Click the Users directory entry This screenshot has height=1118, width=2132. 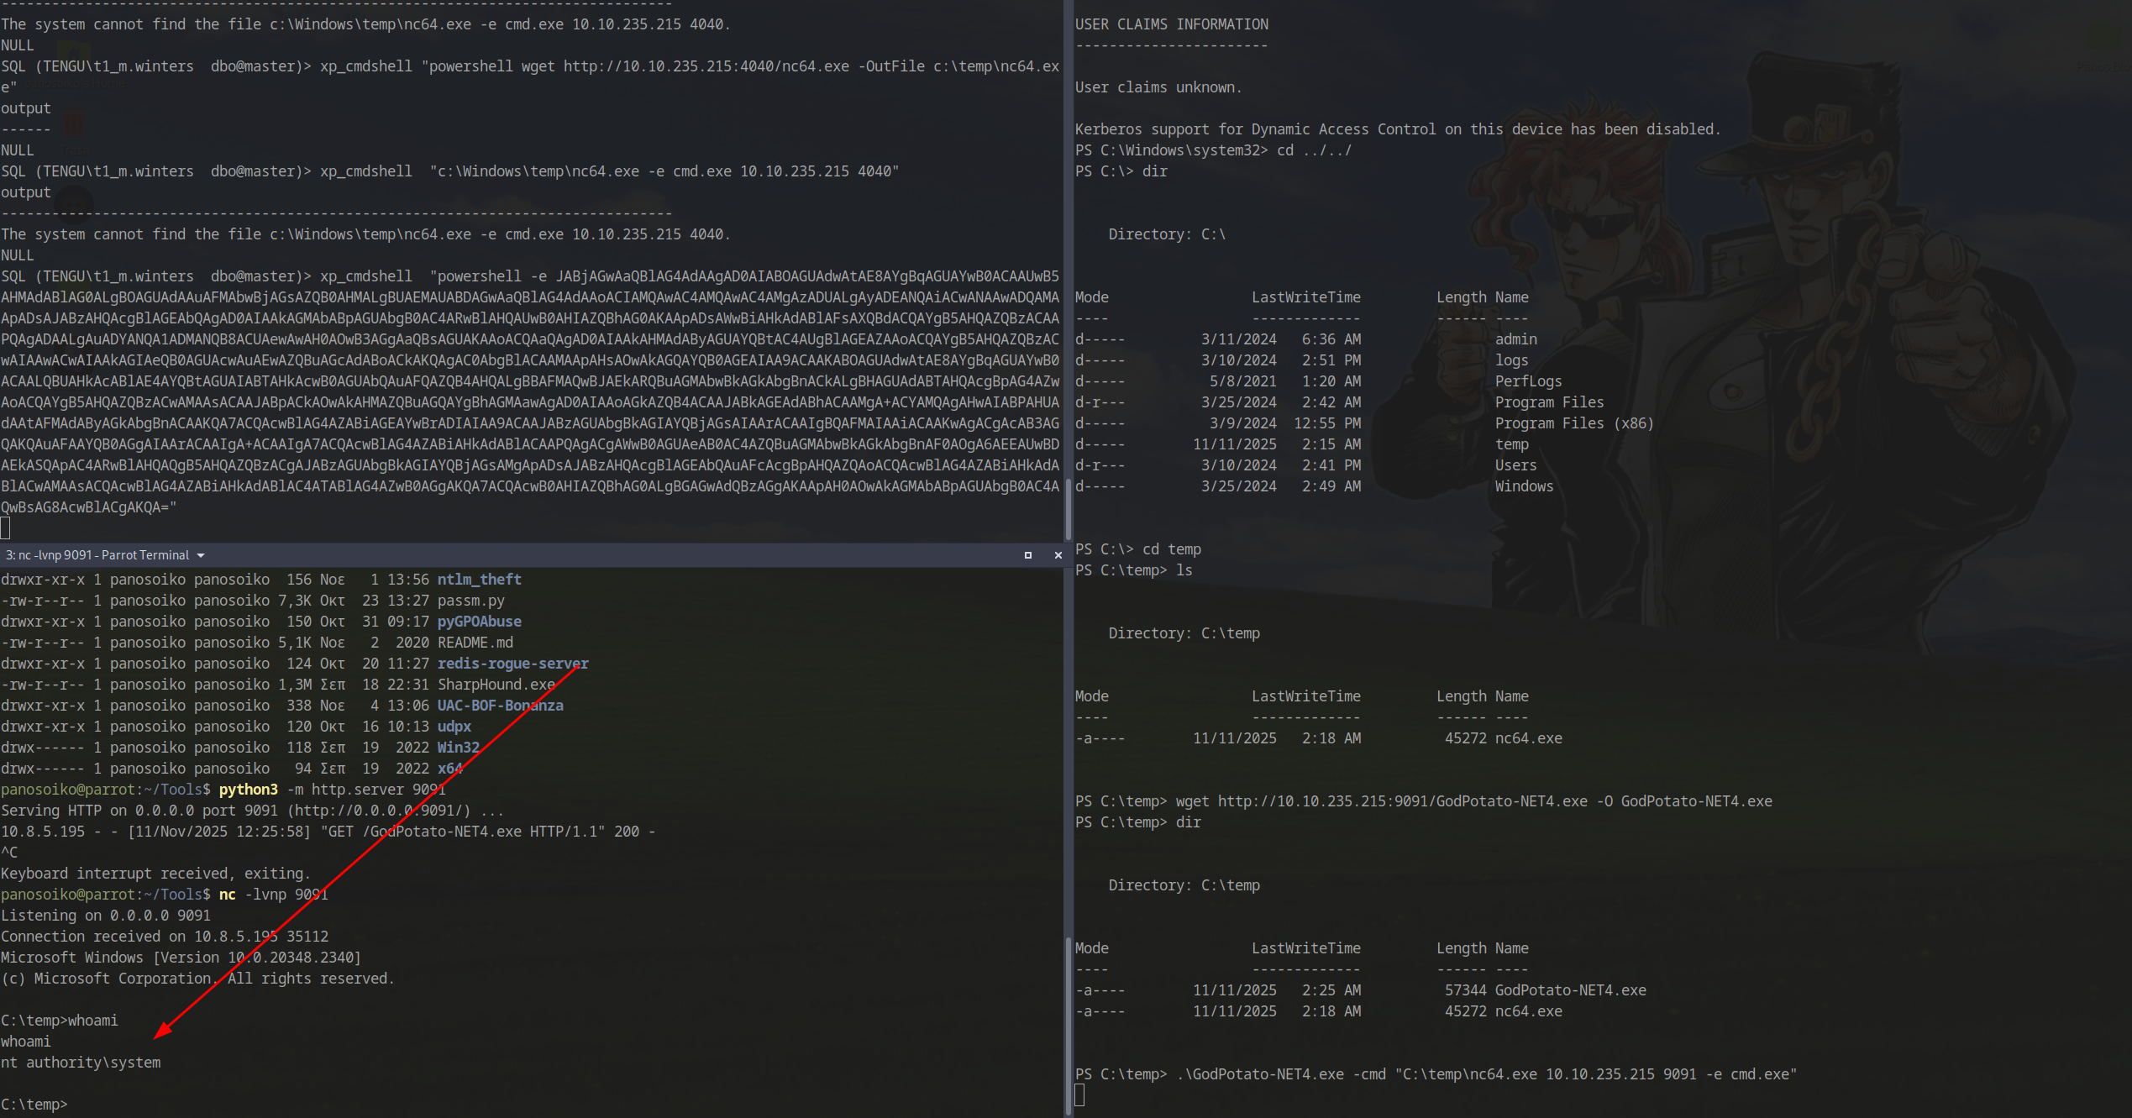(1515, 465)
